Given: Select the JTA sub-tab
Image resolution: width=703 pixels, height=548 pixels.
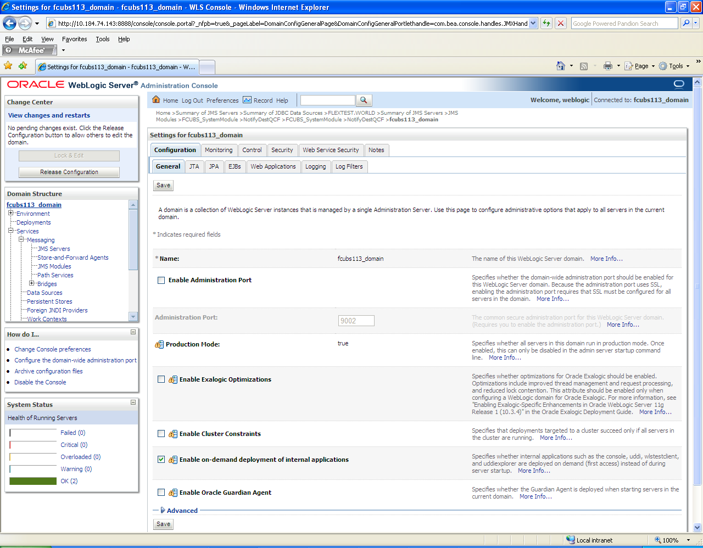Looking at the screenshot, I should click(194, 166).
